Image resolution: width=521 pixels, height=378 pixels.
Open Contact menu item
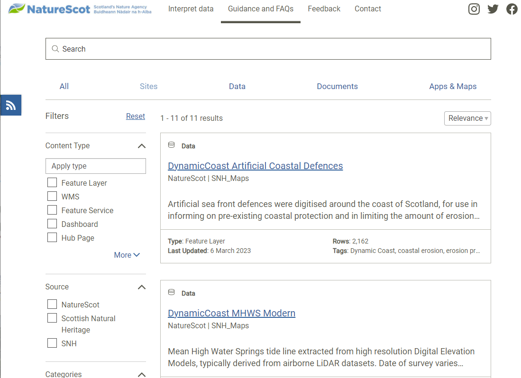click(x=368, y=9)
